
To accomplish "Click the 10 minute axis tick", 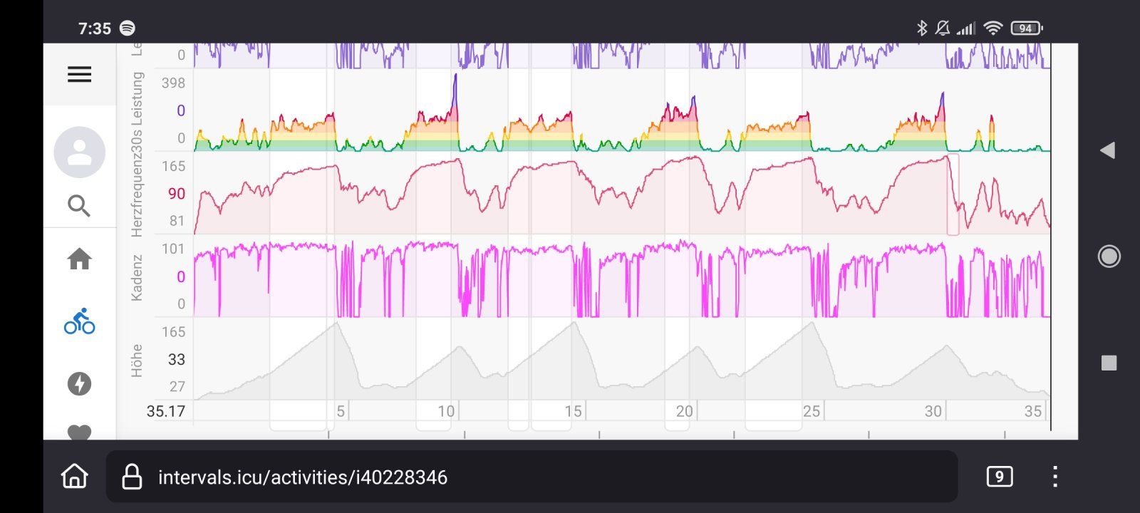I will pos(446,411).
